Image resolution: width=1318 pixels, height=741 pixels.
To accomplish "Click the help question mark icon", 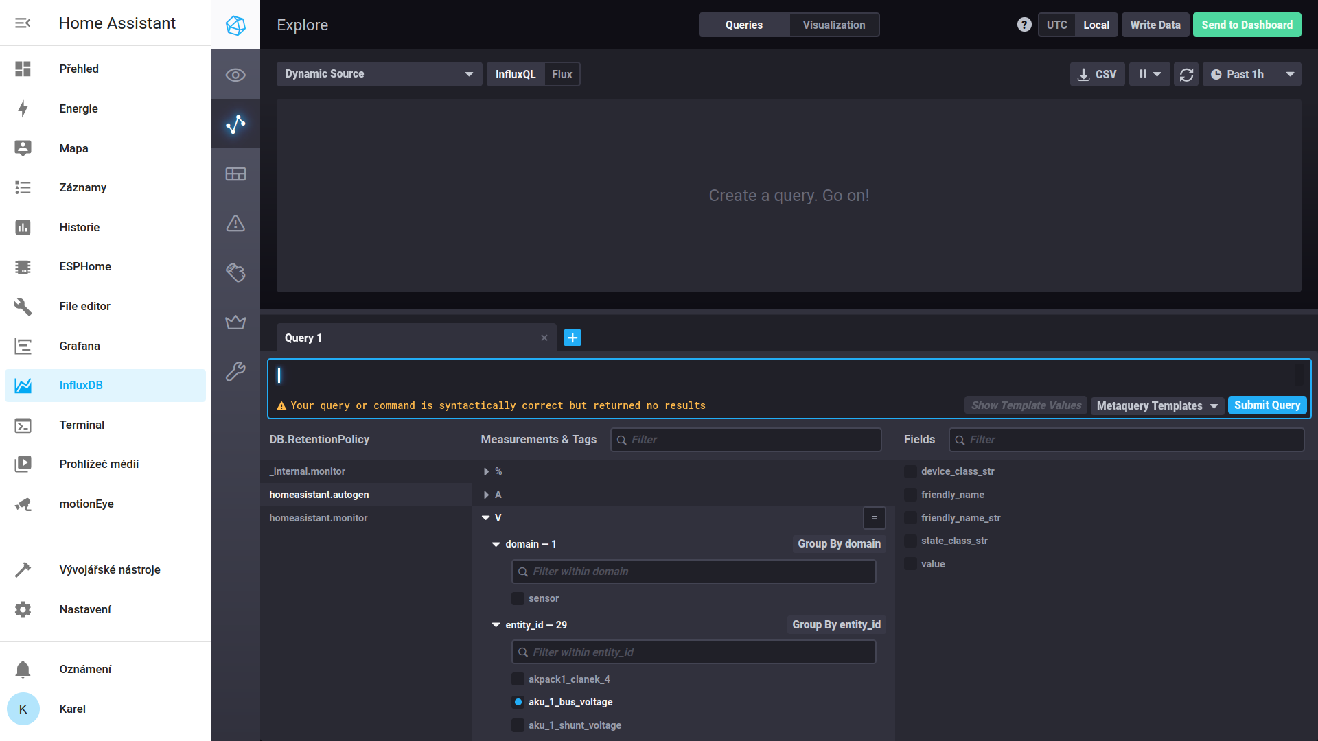I will (x=1024, y=25).
